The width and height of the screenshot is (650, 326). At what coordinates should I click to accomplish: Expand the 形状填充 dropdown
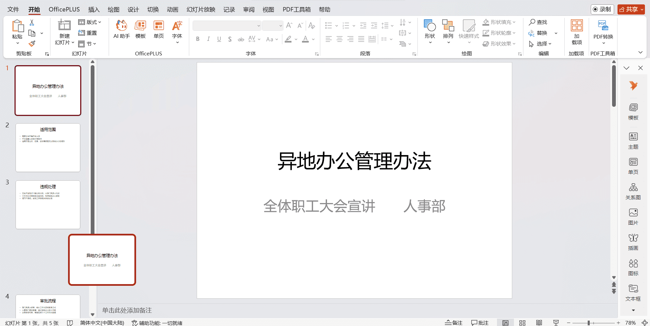click(x=514, y=22)
